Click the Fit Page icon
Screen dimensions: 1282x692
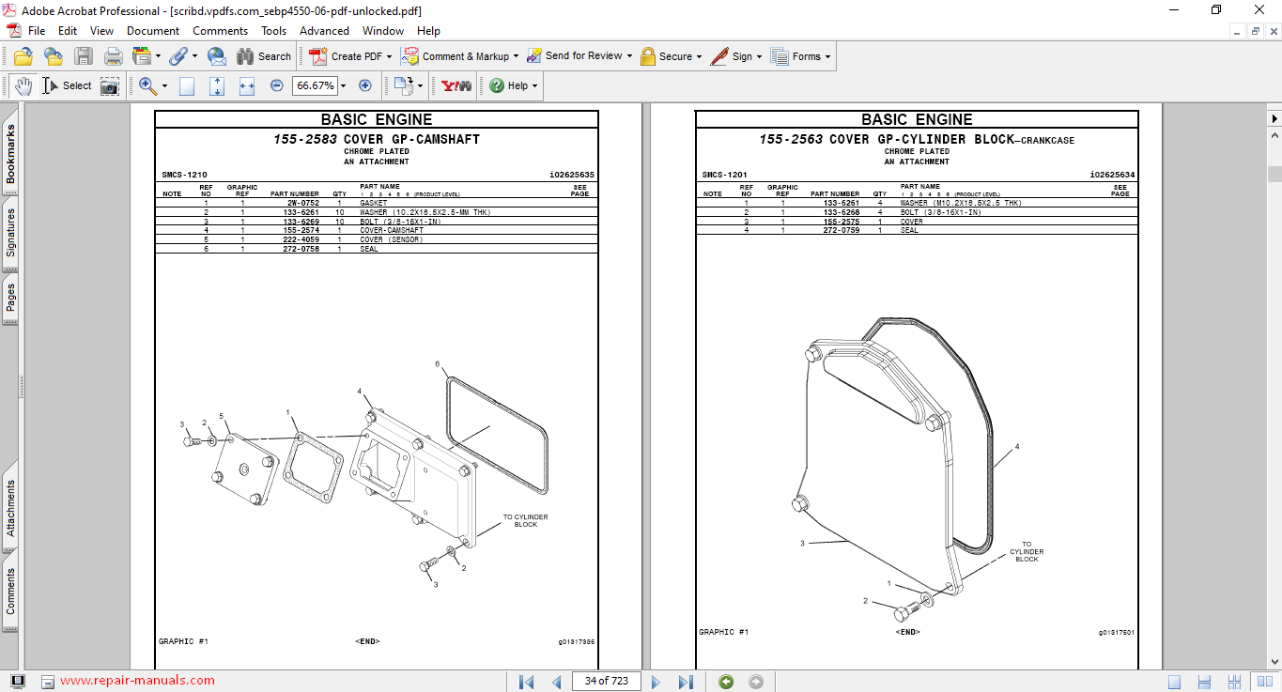pyautogui.click(x=217, y=86)
